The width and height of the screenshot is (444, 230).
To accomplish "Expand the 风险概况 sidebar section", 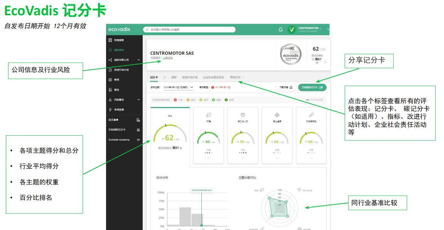I will click(139, 100).
